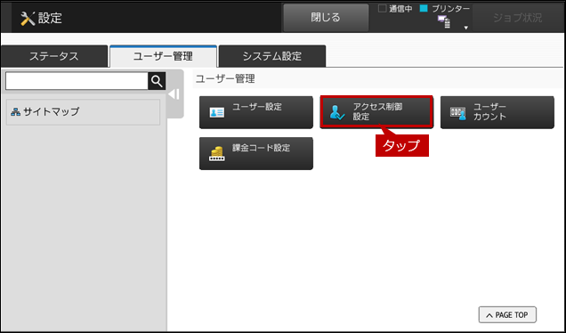Expand the printer status dropdown arrow
Viewport: 566px width, 333px height.
[x=466, y=28]
